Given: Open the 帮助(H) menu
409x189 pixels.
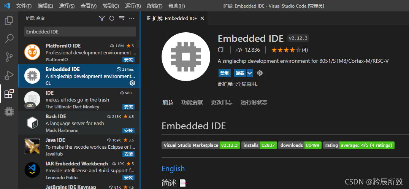Looking at the screenshot, I should 177,6.
